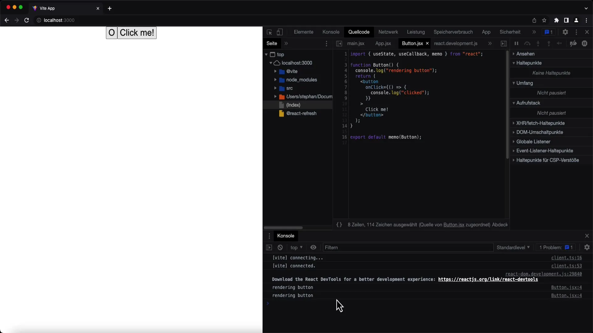This screenshot has width=593, height=333.
Task: Click the settings gear icon in DevTools
Action: click(565, 32)
